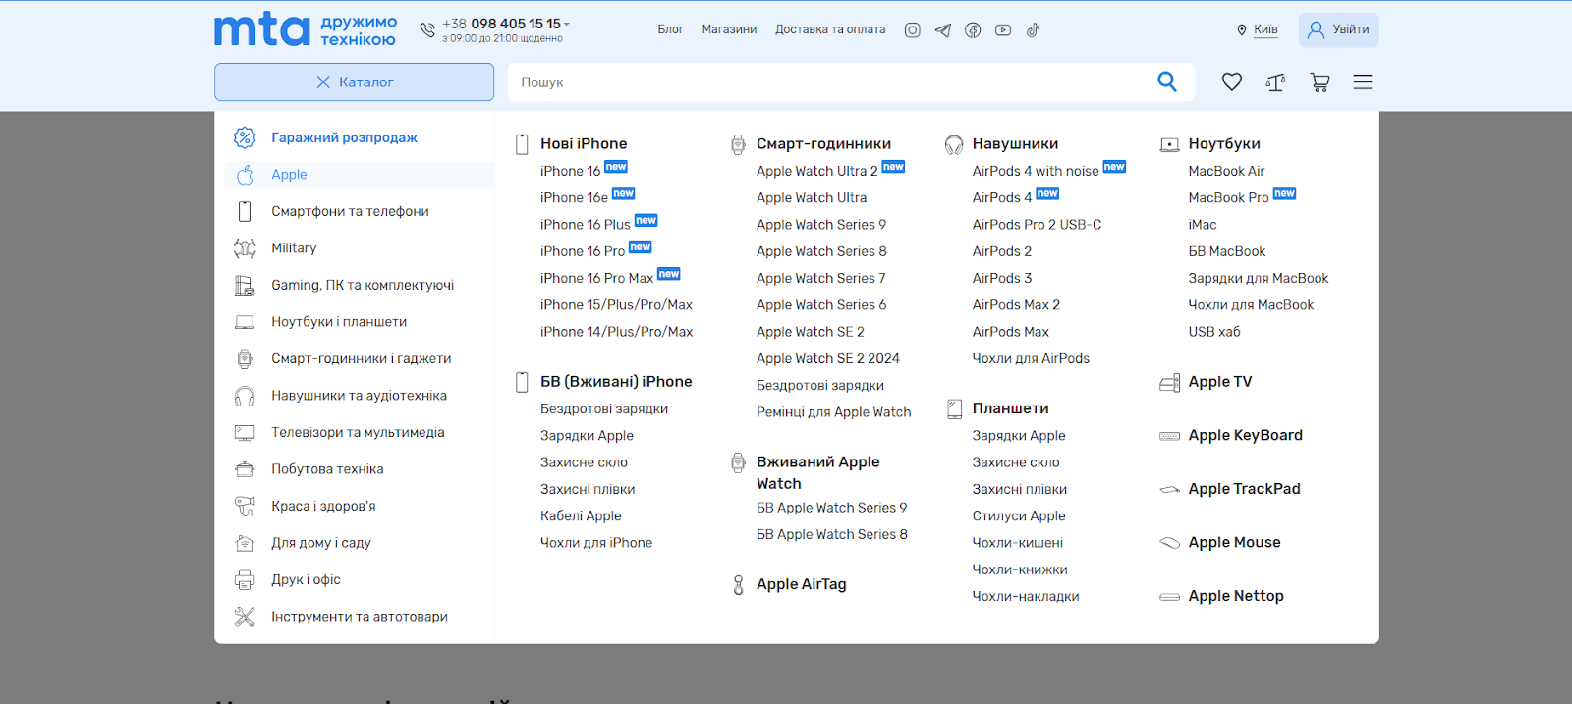Screen dimensions: 1572x704
Task: Open Доставка та оплата link
Action: (x=830, y=29)
